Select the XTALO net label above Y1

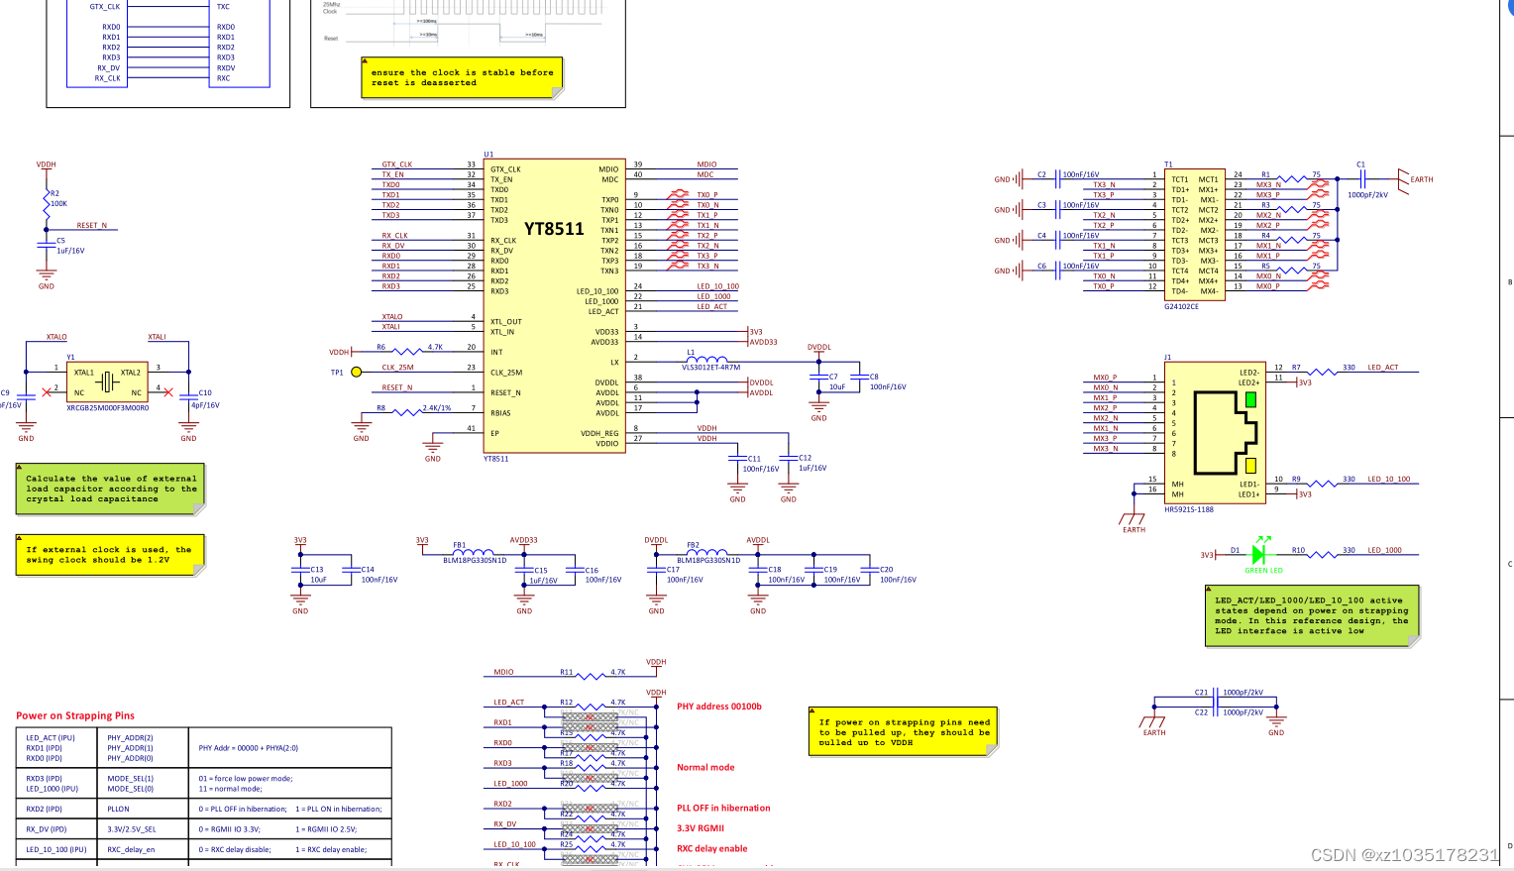click(x=56, y=337)
